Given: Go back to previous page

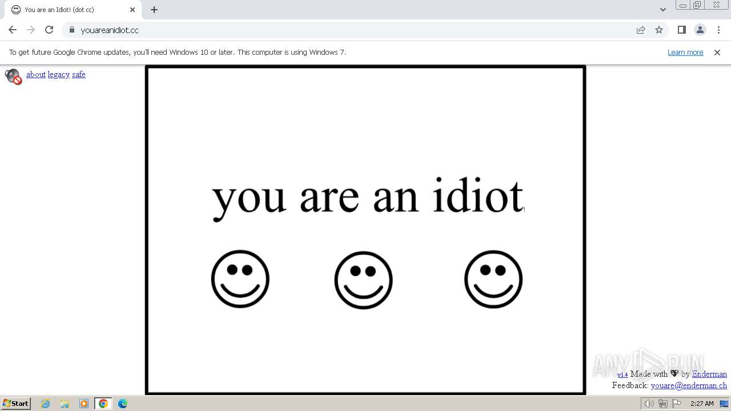Looking at the screenshot, I should 13,30.
